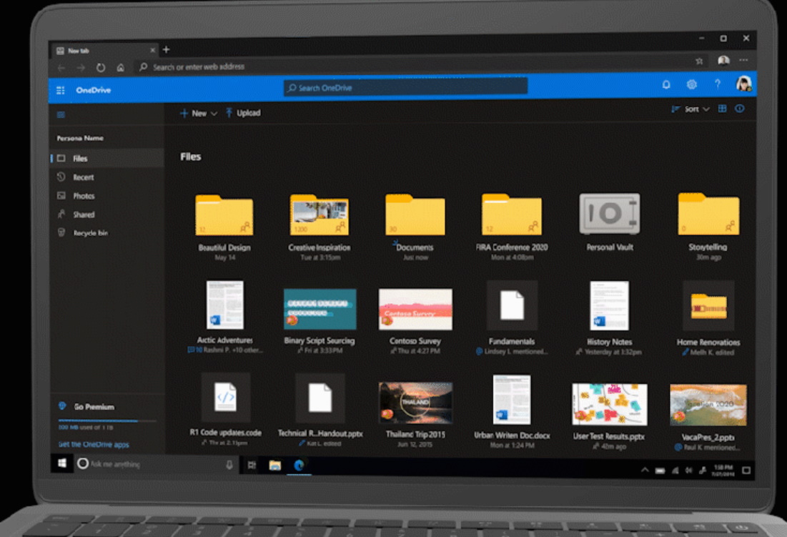787x537 pixels.
Task: Click Get the OneDrive apps link
Action: (94, 445)
